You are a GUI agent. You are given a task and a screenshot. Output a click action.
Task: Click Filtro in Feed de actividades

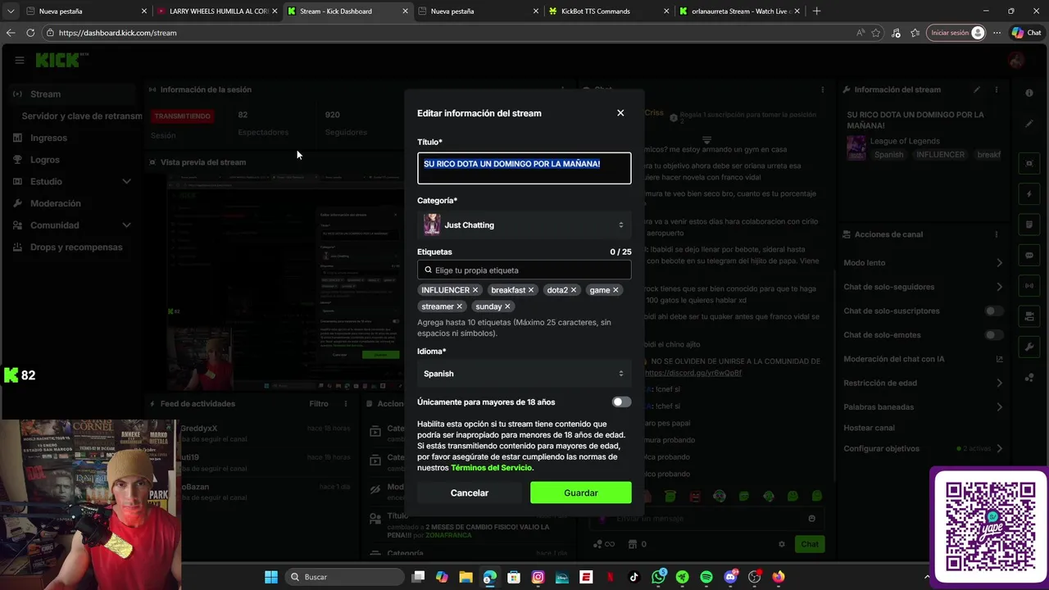click(x=319, y=403)
